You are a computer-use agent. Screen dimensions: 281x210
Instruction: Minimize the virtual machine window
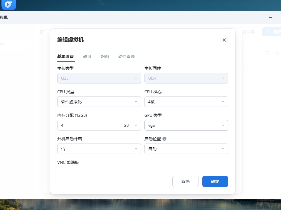(270, 17)
